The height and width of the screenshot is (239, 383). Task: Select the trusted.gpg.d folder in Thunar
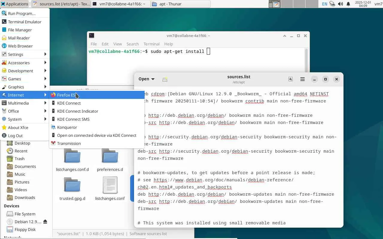72,189
